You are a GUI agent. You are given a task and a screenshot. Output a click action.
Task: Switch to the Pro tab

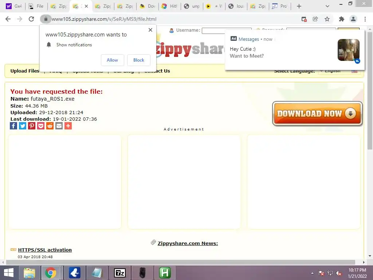coord(280,6)
